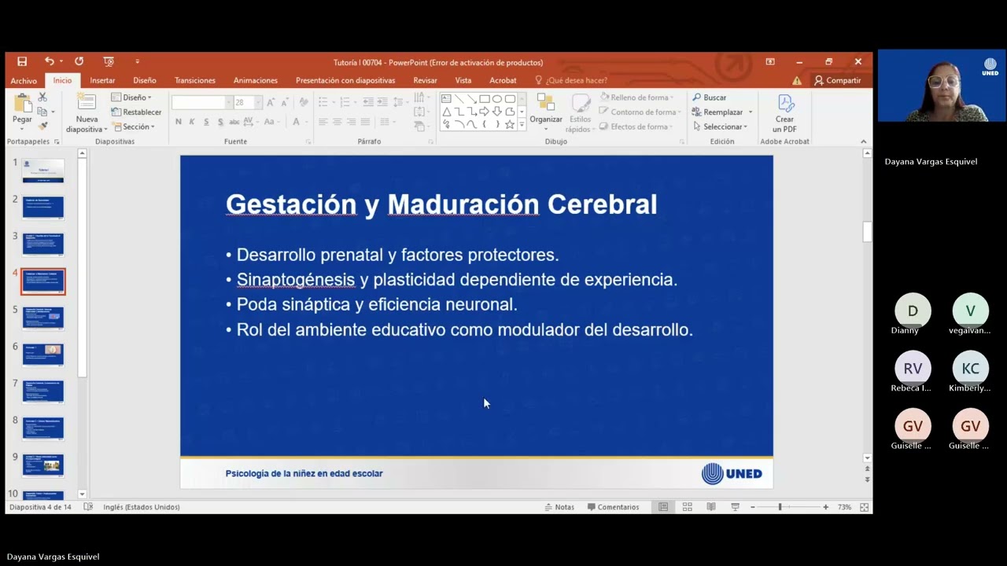Copy selection with the copy icon
The width and height of the screenshot is (1007, 566).
point(42,112)
